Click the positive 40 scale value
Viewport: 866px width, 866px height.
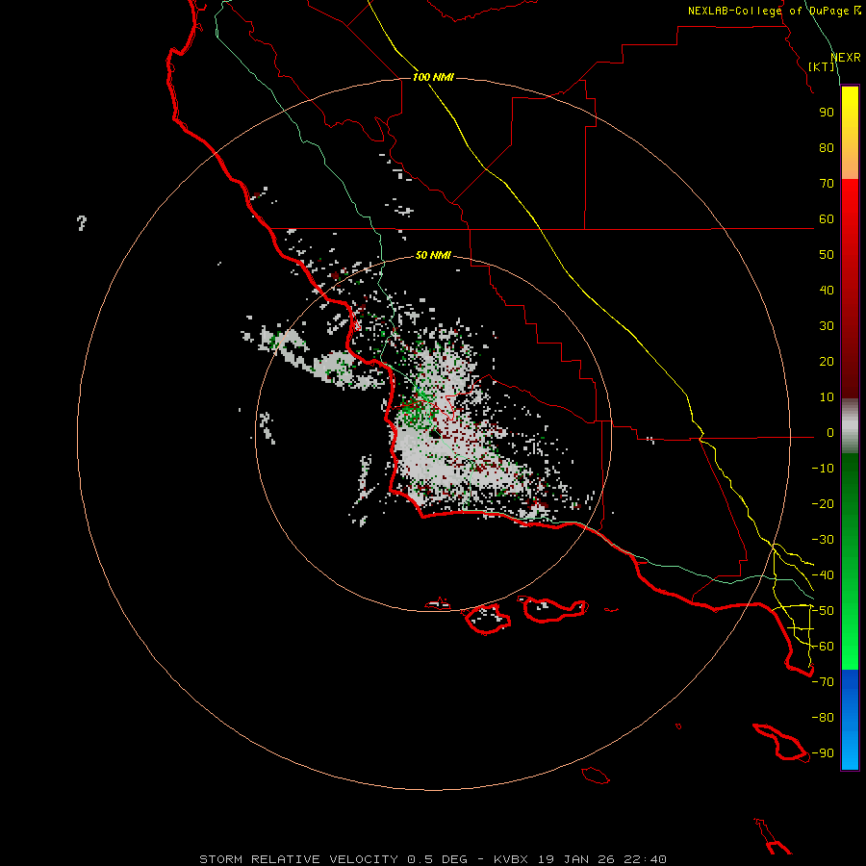tap(827, 291)
